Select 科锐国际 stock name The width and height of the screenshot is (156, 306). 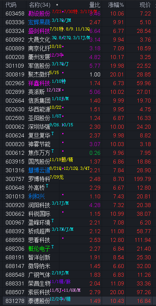(39, 214)
